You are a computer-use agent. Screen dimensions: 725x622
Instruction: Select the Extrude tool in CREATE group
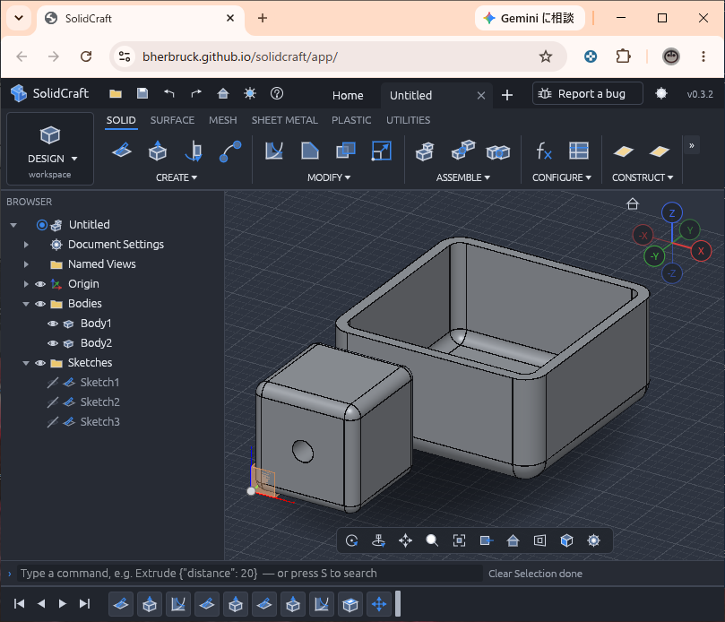158,151
